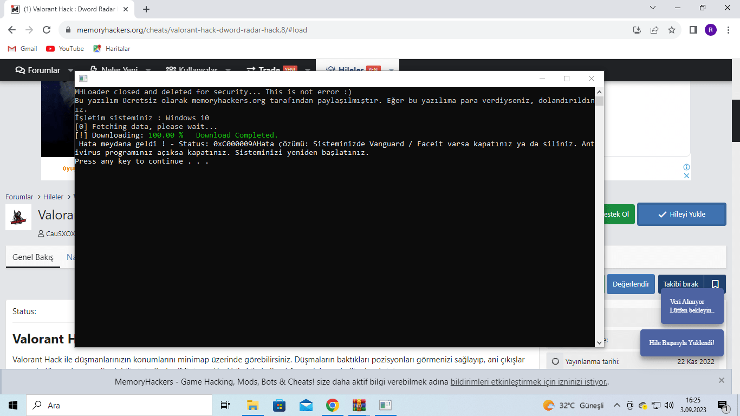Share this page from the address bar
This screenshot has width=740, height=416.
[x=654, y=30]
